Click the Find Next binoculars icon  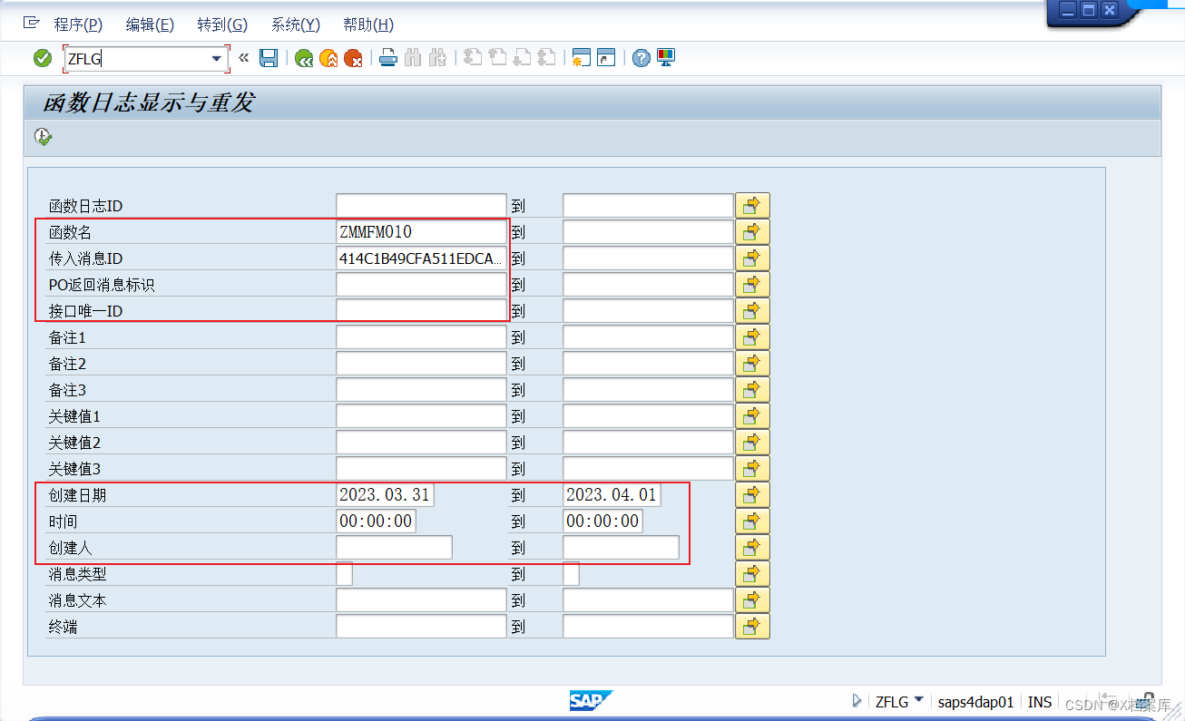click(x=437, y=58)
